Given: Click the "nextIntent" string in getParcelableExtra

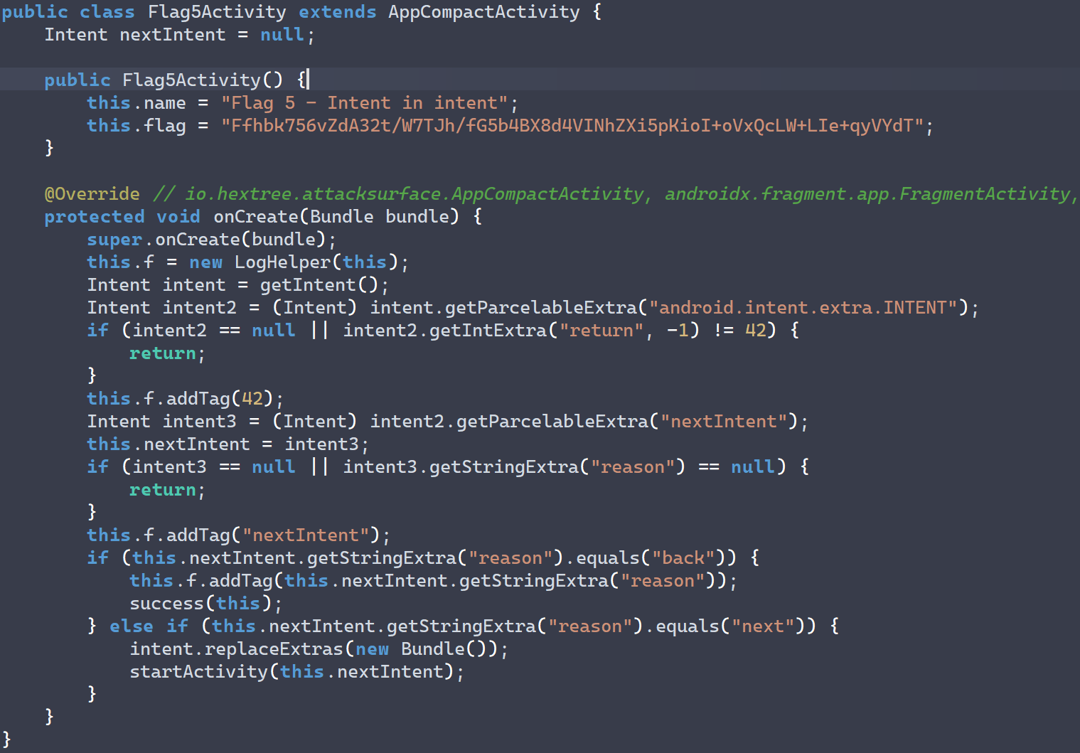Looking at the screenshot, I should pyautogui.click(x=723, y=422).
